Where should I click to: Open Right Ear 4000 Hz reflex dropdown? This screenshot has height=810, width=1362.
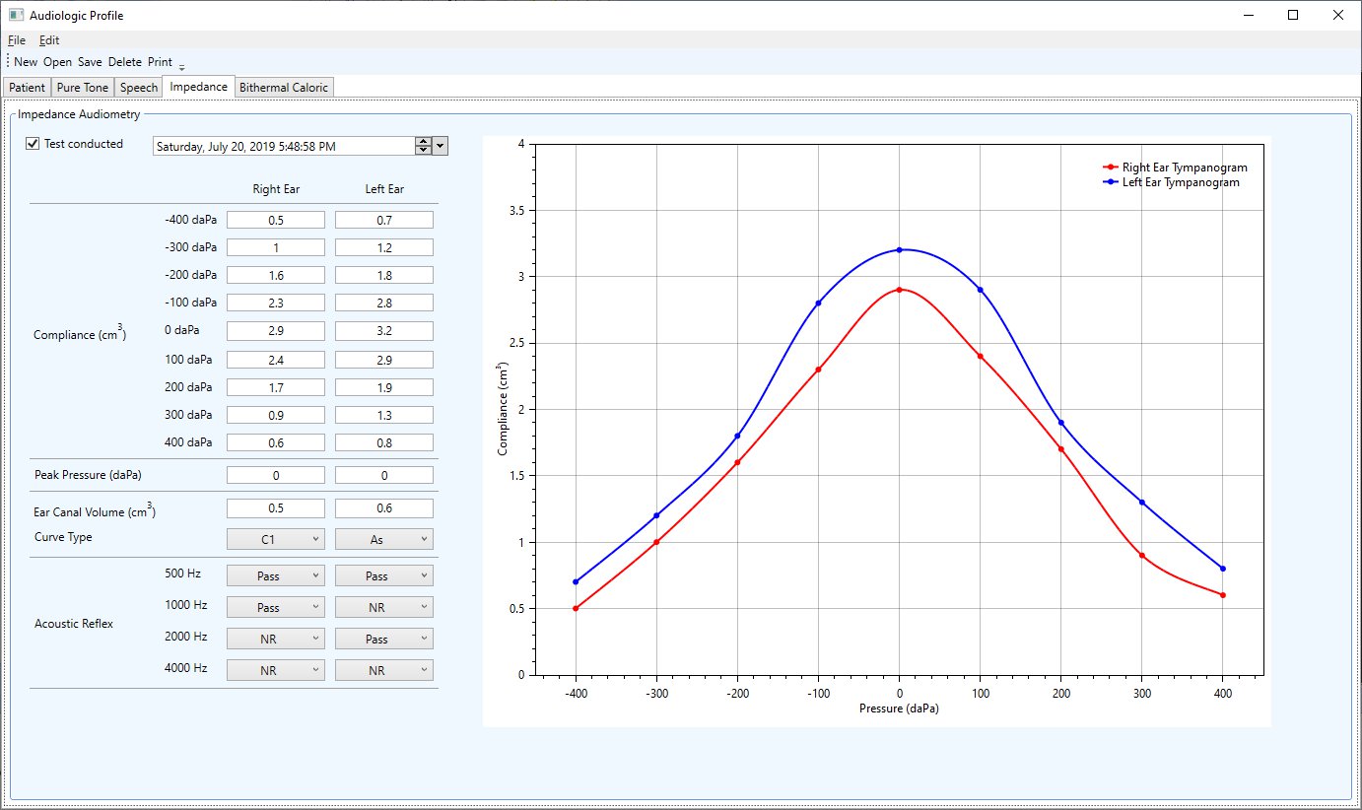pos(276,670)
